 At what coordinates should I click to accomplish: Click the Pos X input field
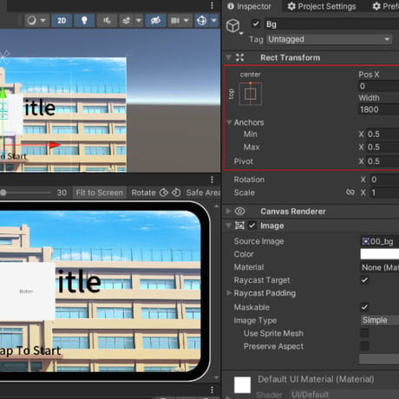[378, 86]
